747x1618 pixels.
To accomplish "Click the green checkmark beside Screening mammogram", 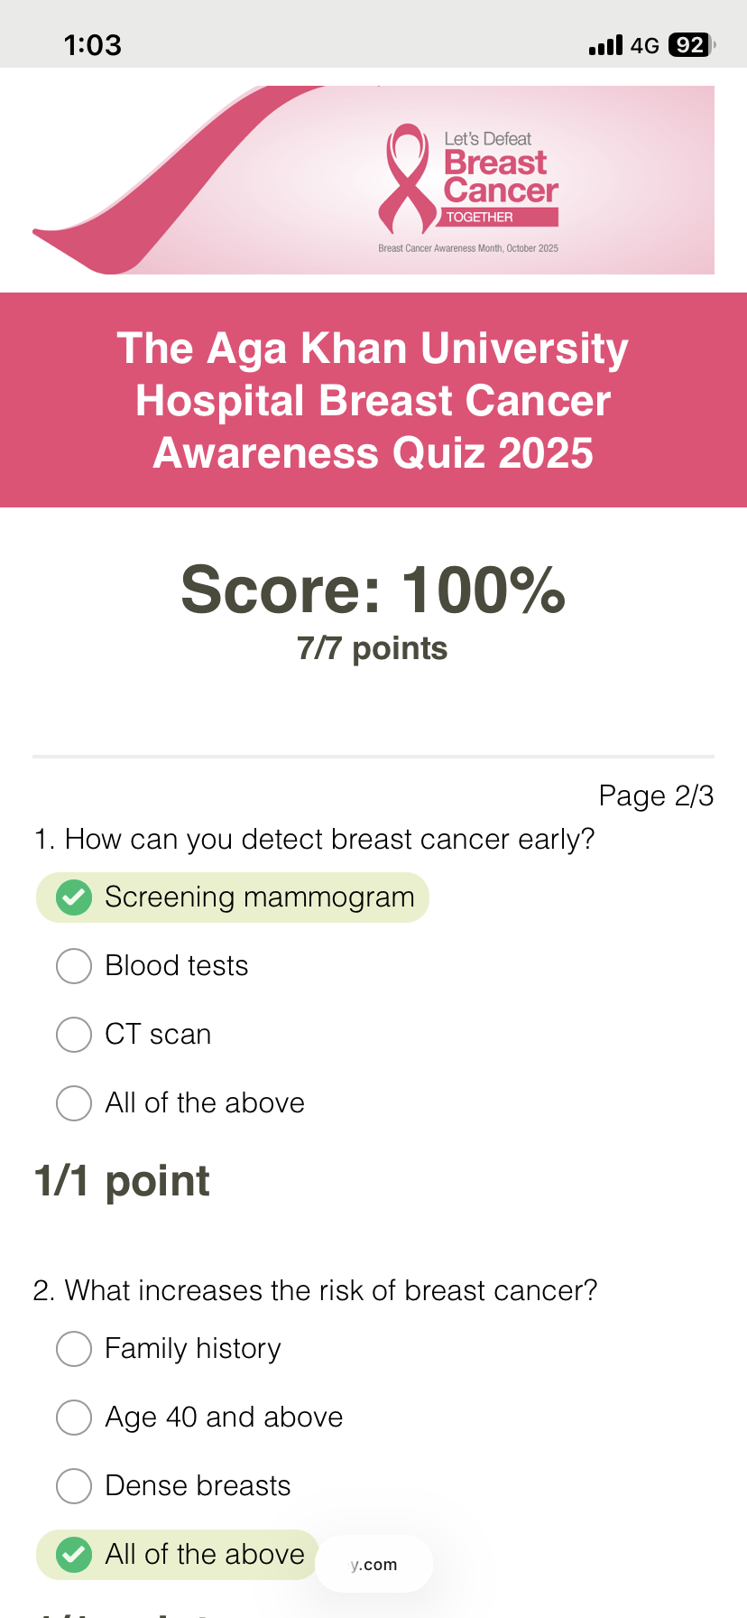I will (74, 897).
